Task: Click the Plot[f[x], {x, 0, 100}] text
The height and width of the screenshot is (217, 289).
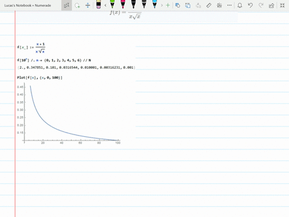Action: 40,78
